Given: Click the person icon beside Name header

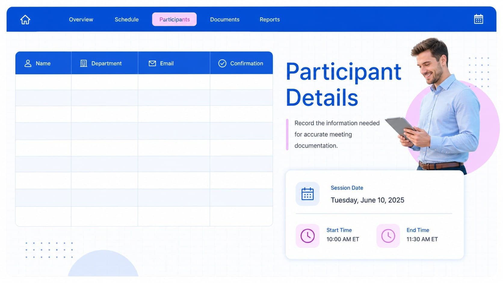Looking at the screenshot, I should (28, 63).
